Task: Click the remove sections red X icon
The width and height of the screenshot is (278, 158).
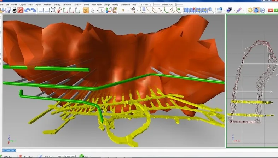Action: coord(193,10)
